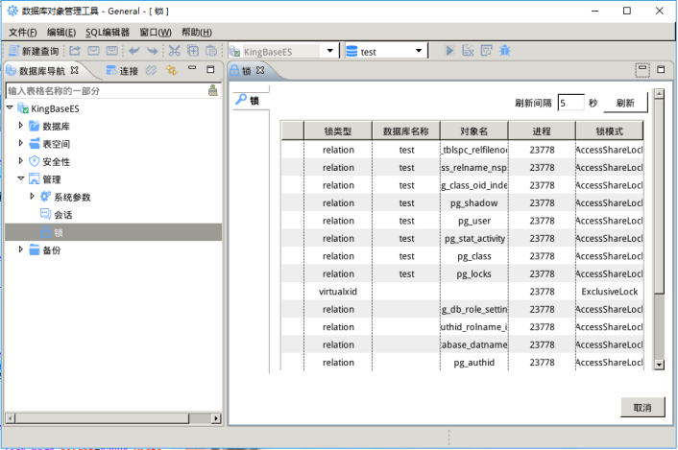Image resolution: width=678 pixels, height=450 pixels.
Task: Click the virtualxid cell
Action: click(x=338, y=292)
